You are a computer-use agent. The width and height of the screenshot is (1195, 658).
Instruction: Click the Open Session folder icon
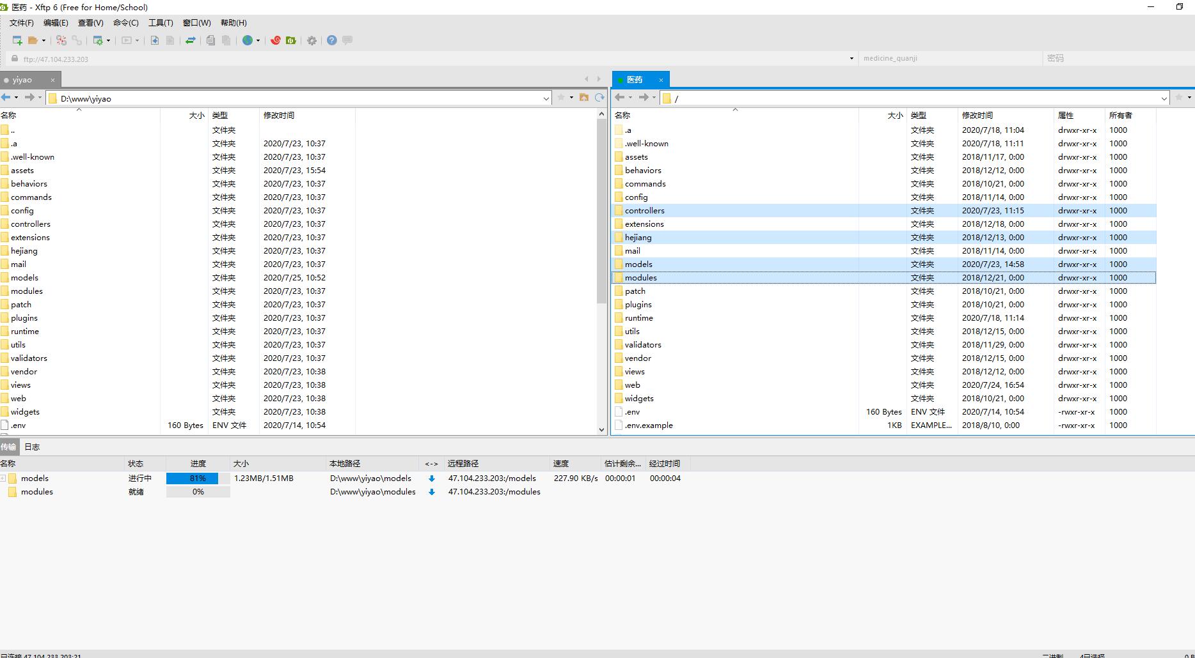point(33,40)
